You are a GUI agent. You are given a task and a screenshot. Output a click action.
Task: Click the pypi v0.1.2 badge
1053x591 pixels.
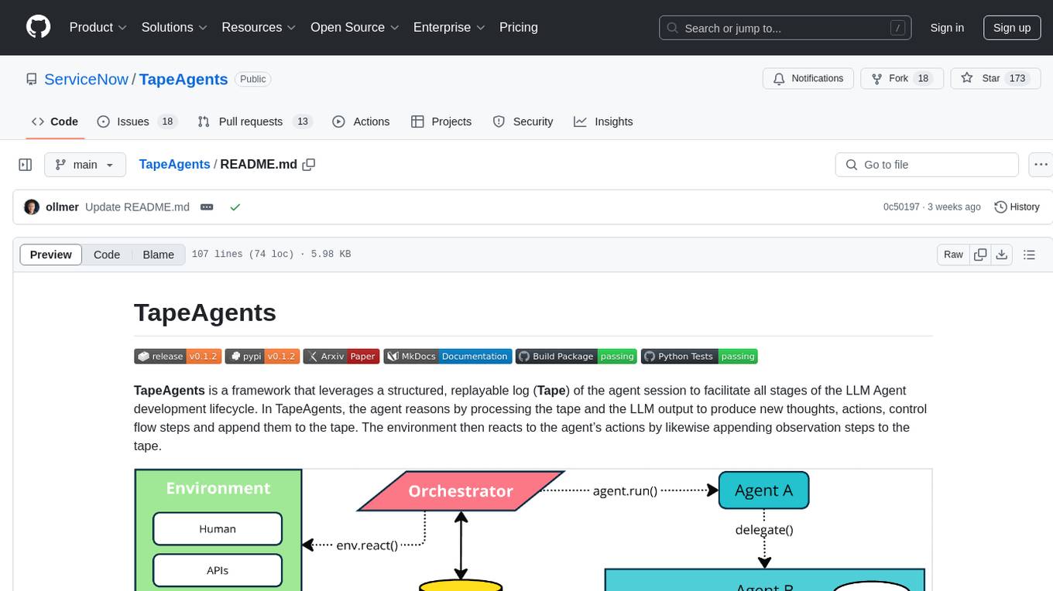[262, 356]
